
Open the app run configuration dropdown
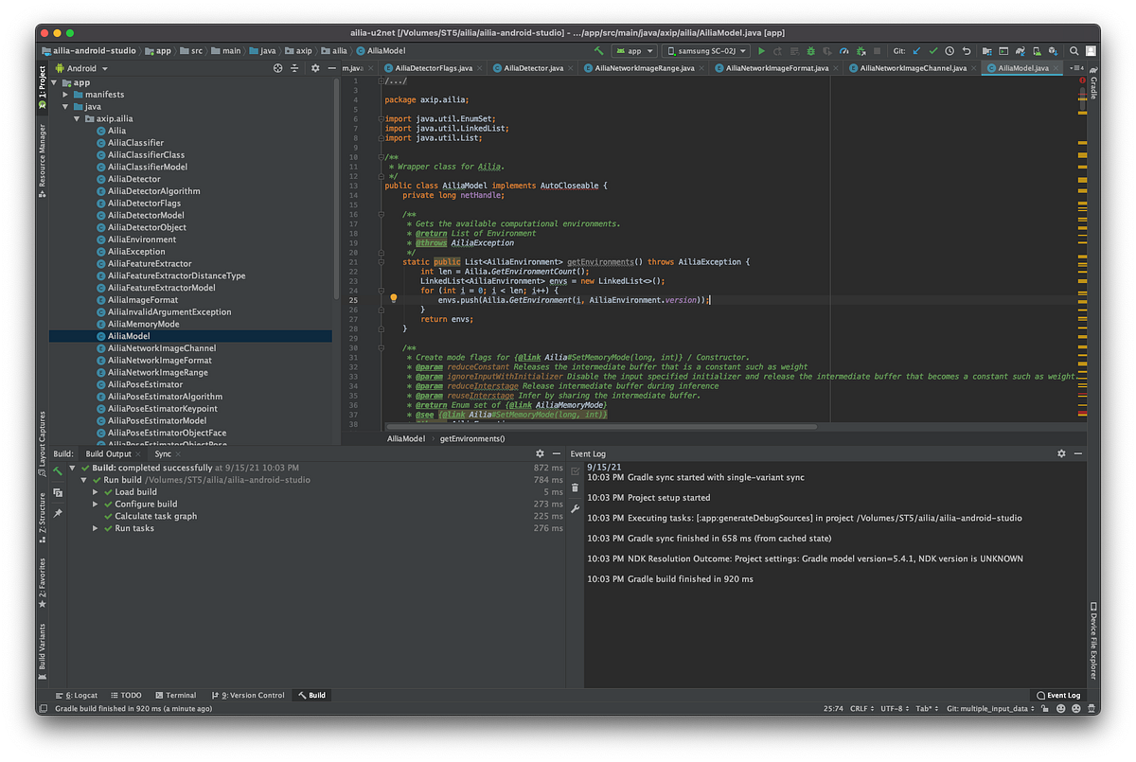point(634,50)
